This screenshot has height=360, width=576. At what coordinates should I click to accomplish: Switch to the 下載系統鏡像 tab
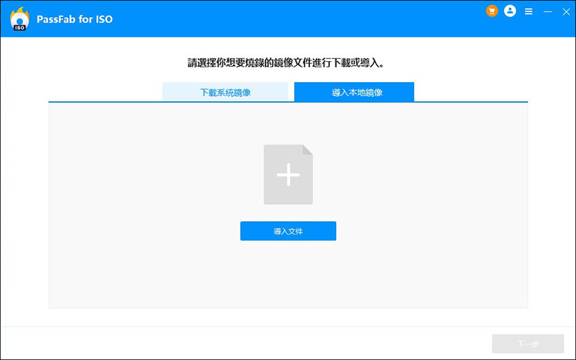click(225, 92)
